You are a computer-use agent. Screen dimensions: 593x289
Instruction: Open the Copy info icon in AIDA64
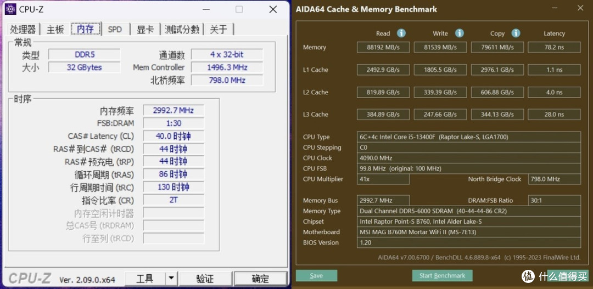516,33
